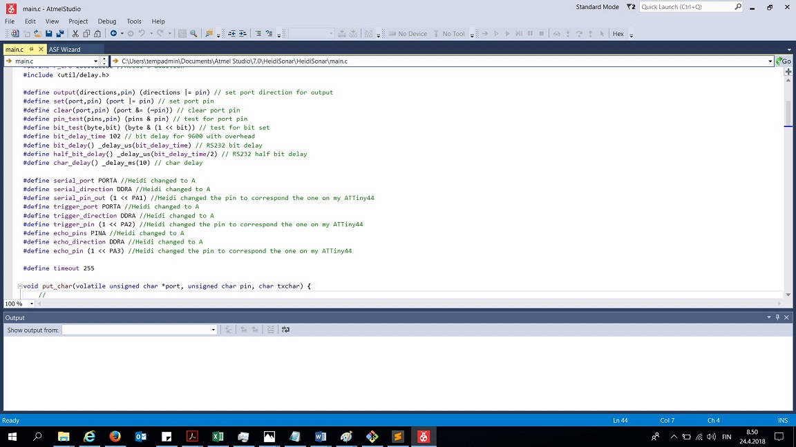Pin the main.c tab
The height and width of the screenshot is (447, 796).
[x=32, y=49]
